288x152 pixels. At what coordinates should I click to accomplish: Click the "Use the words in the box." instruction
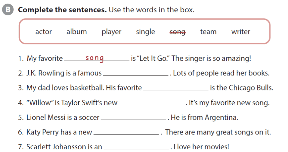151,10
